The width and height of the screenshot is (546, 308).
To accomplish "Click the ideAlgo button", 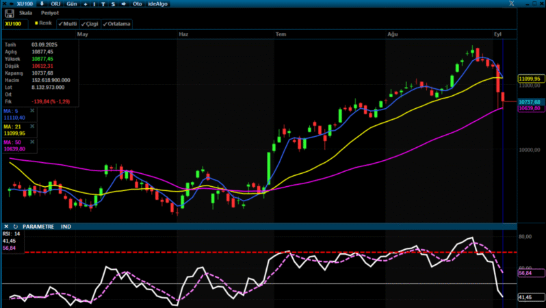I will tap(157, 3).
